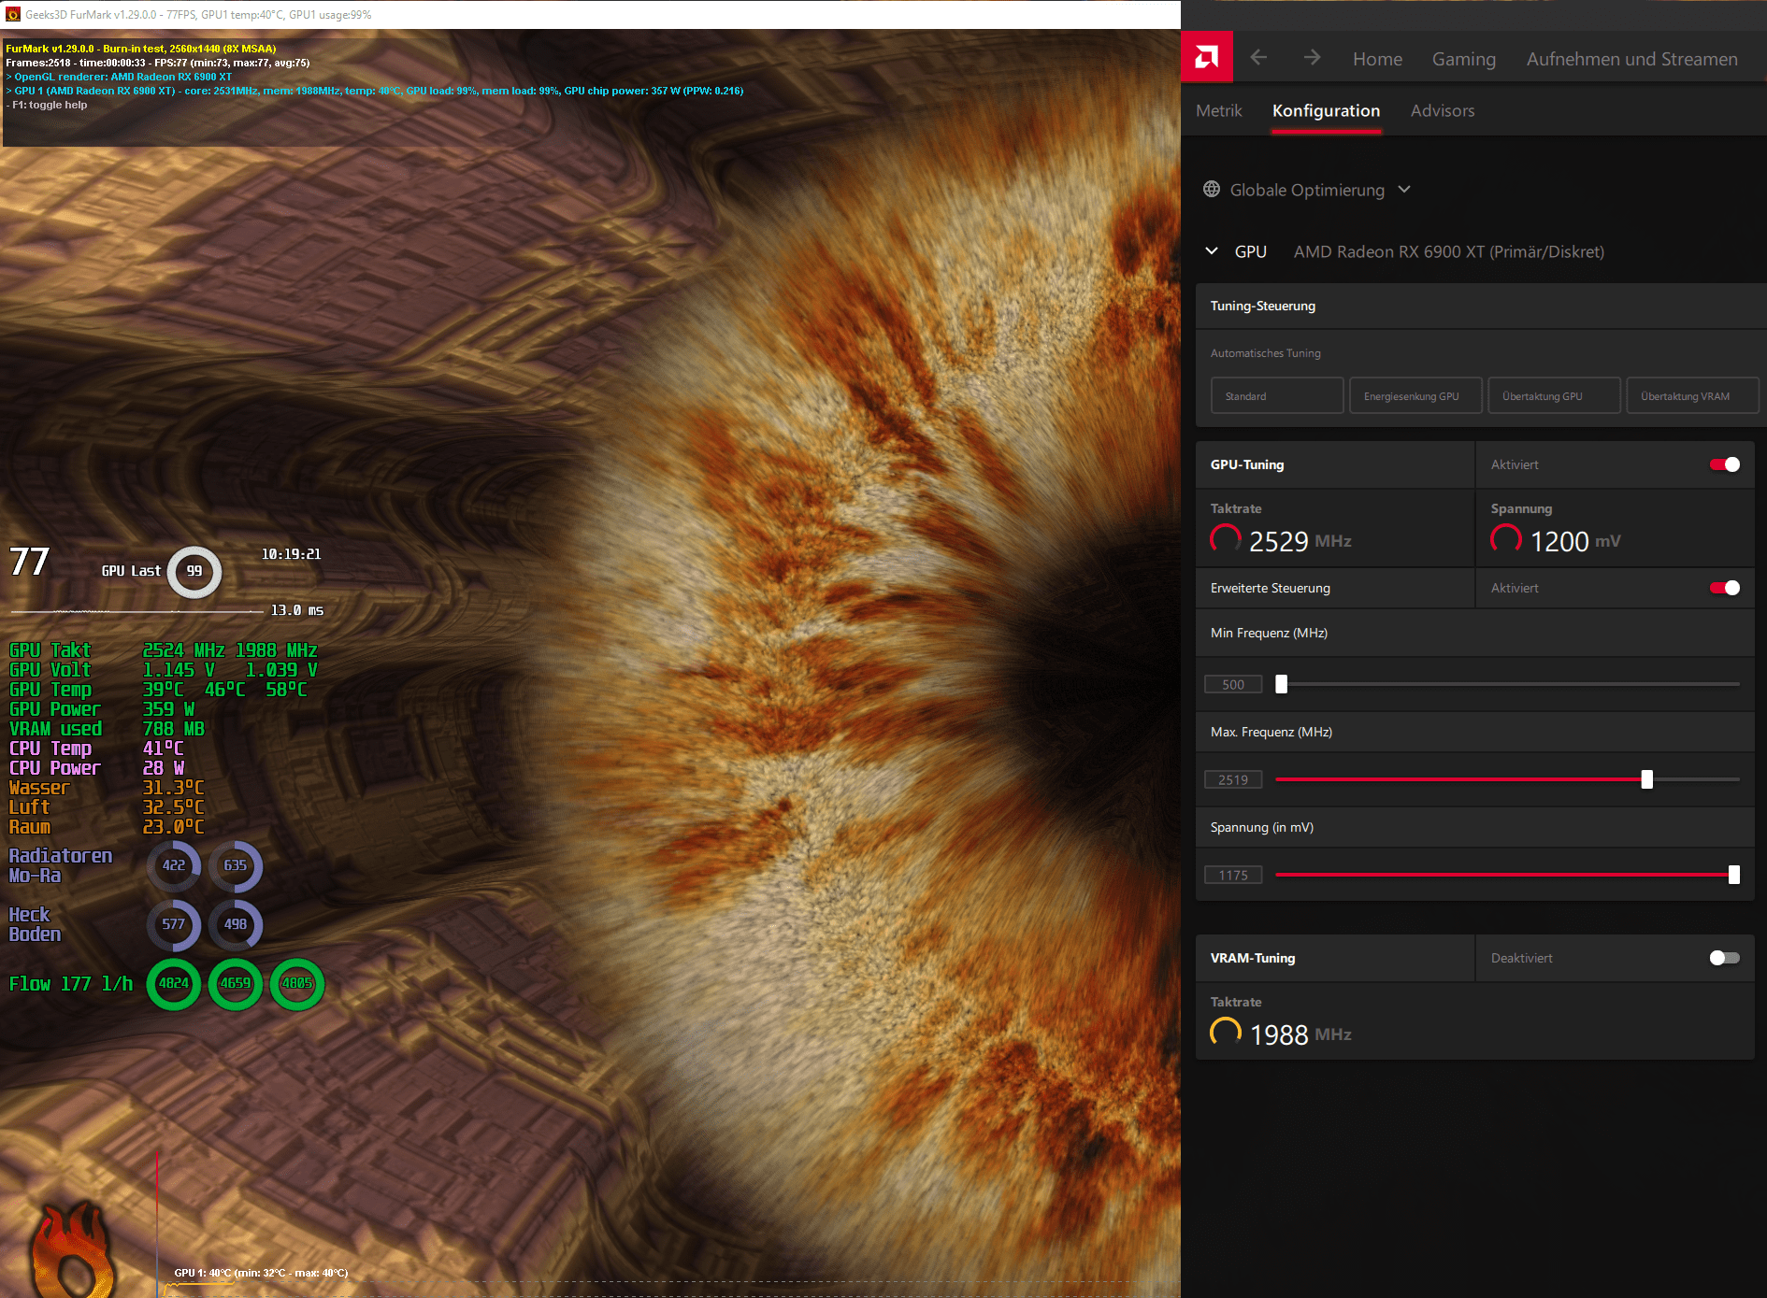Select the Konfiguration tab
This screenshot has width=1767, height=1298.
1326,110
